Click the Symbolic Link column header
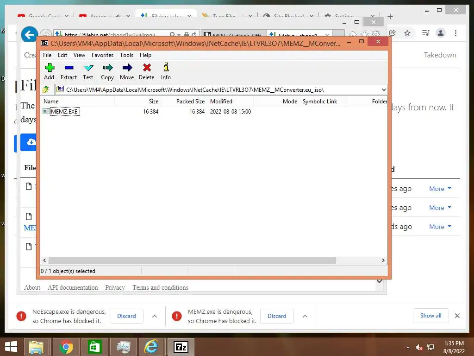474x356 pixels. click(x=323, y=102)
